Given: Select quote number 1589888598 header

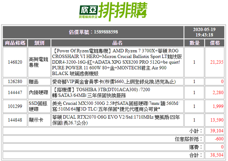Looking at the screenshot, I should [x=93, y=32].
